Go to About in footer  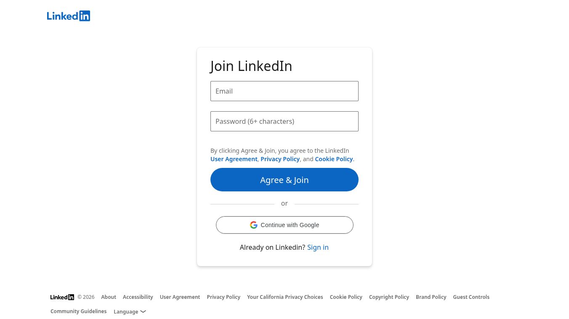[x=109, y=297]
